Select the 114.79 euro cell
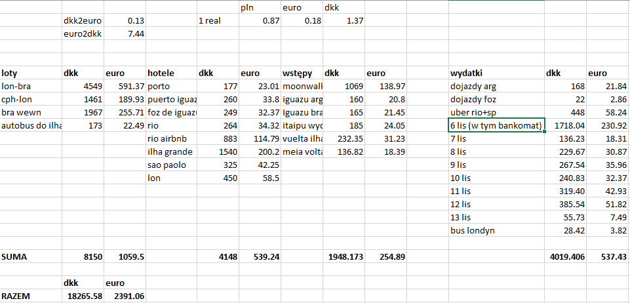This screenshot has width=630, height=303. 260,138
